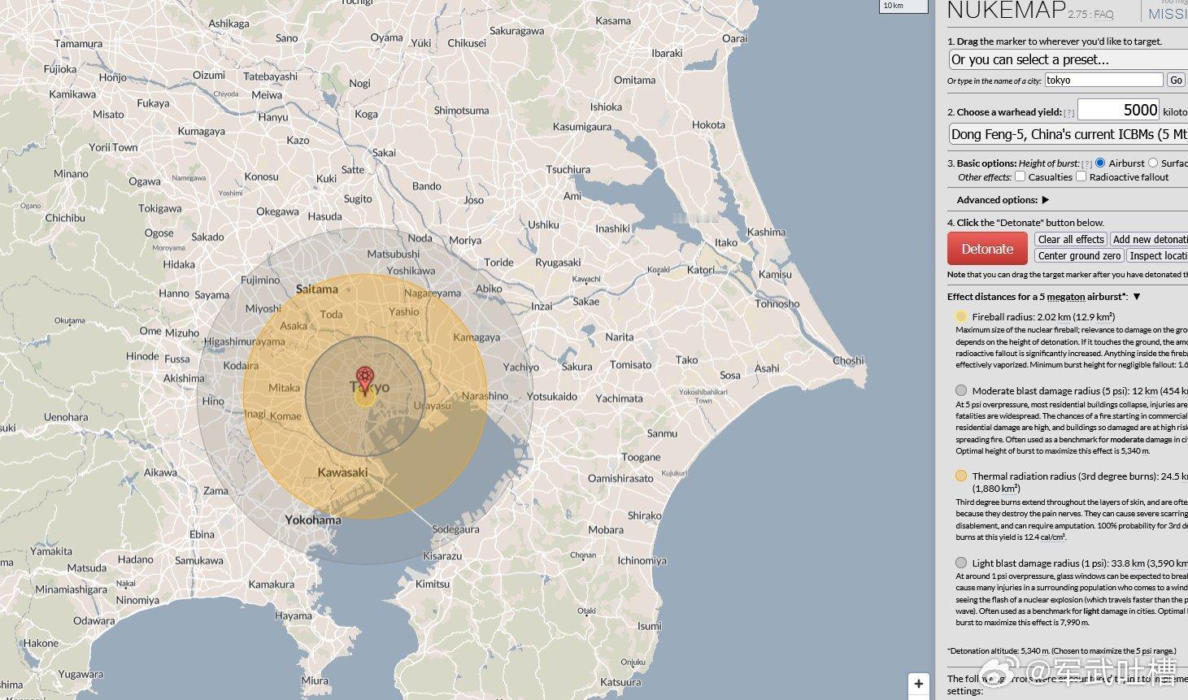Screen dimensions: 1188x700
Task: Click the 'Odawara' label on the map
Action: point(94,620)
